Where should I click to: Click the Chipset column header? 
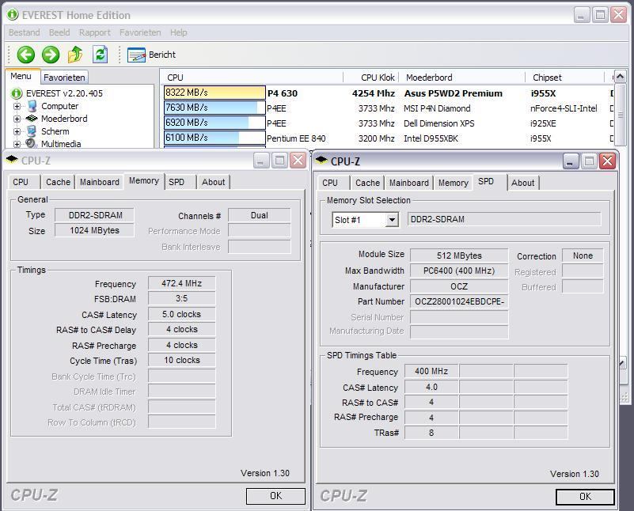coord(564,78)
